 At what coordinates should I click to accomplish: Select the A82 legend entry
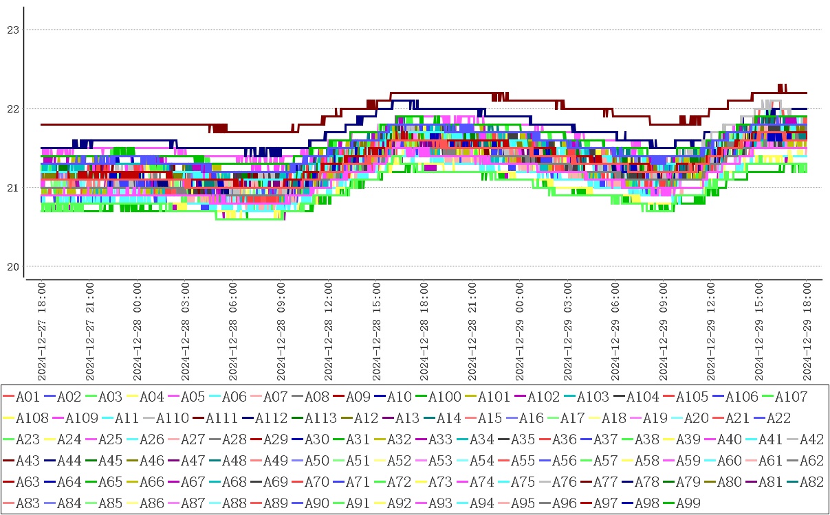pos(812,482)
